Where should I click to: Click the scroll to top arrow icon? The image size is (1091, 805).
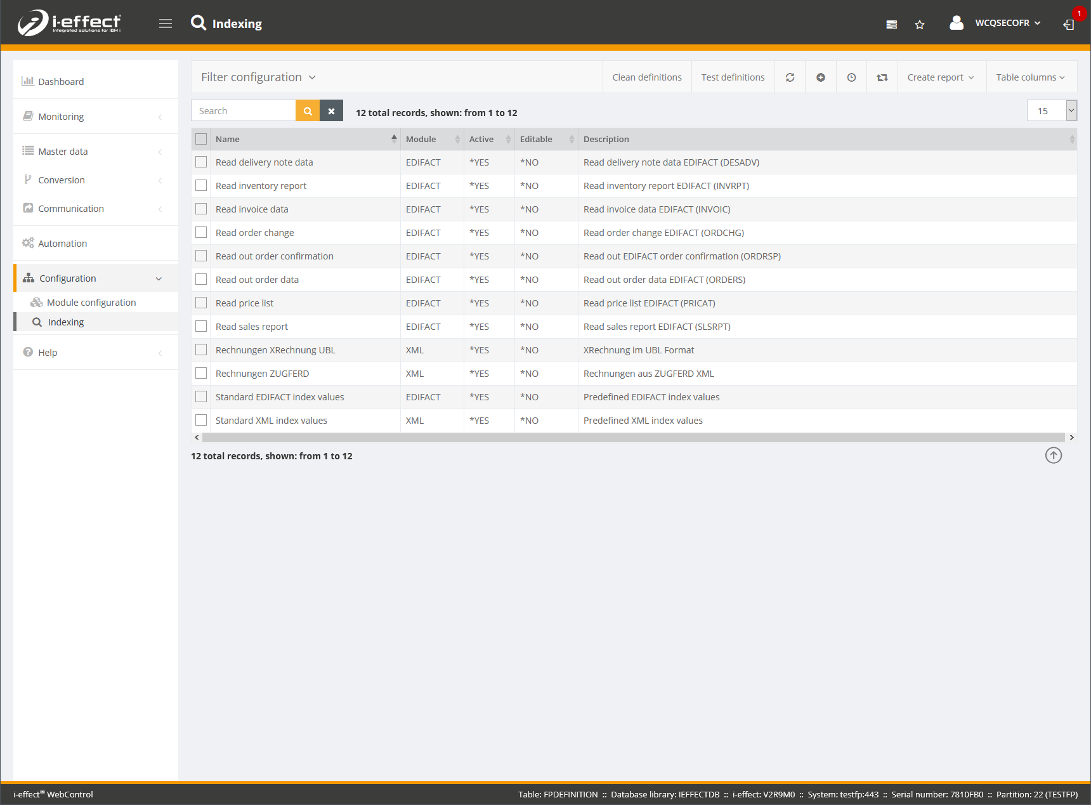(x=1053, y=455)
